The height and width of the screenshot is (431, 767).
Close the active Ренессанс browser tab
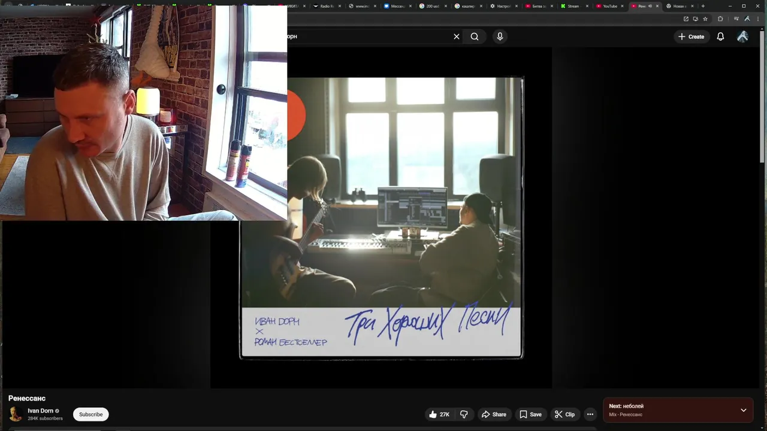pyautogui.click(x=657, y=6)
